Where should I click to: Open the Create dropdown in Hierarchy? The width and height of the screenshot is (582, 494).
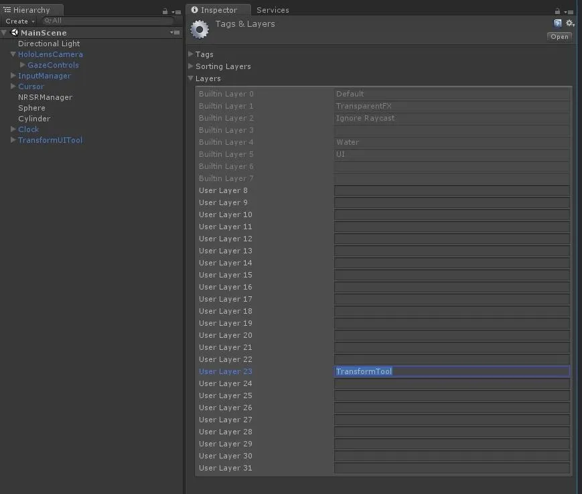pos(19,21)
